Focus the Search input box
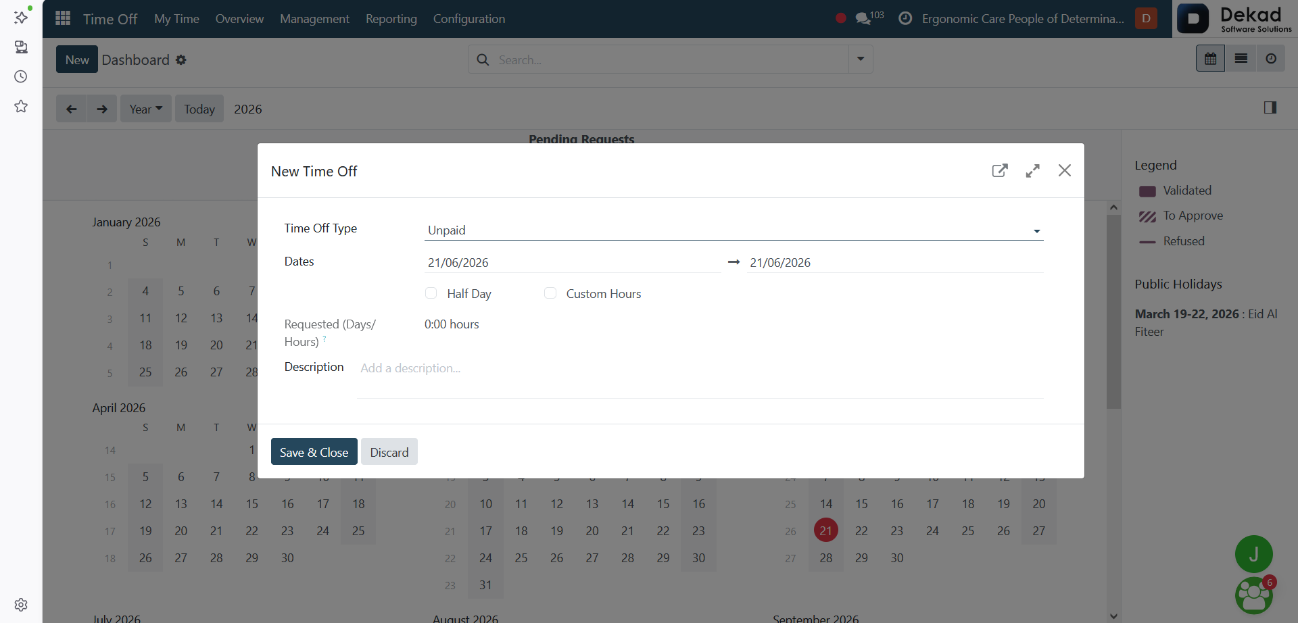1298x623 pixels. 671,59
